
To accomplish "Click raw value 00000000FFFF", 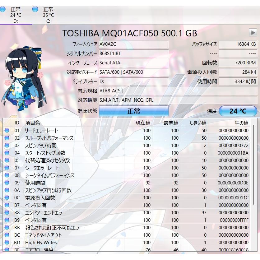I will click(x=234, y=220).
